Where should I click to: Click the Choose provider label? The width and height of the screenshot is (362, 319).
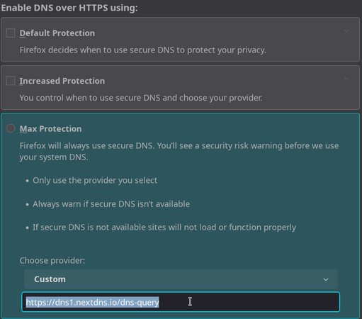tap(52, 261)
